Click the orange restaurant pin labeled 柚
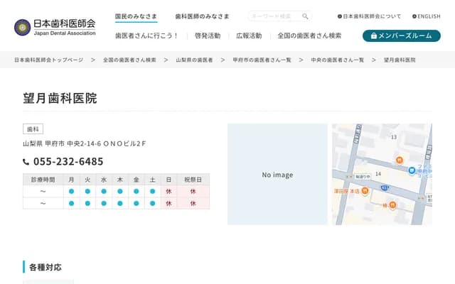 click(392, 206)
